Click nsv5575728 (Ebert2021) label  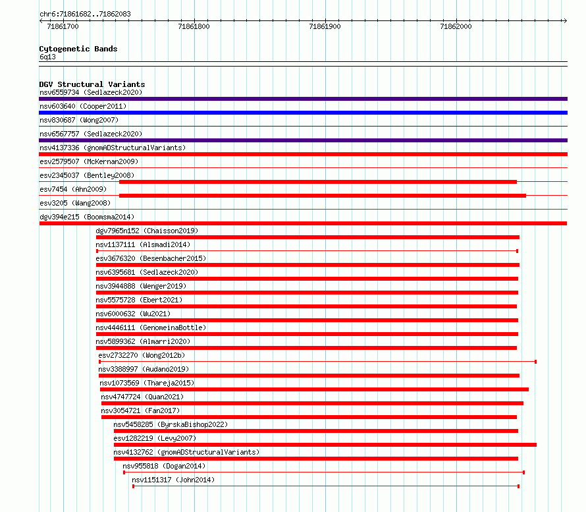[x=139, y=300]
